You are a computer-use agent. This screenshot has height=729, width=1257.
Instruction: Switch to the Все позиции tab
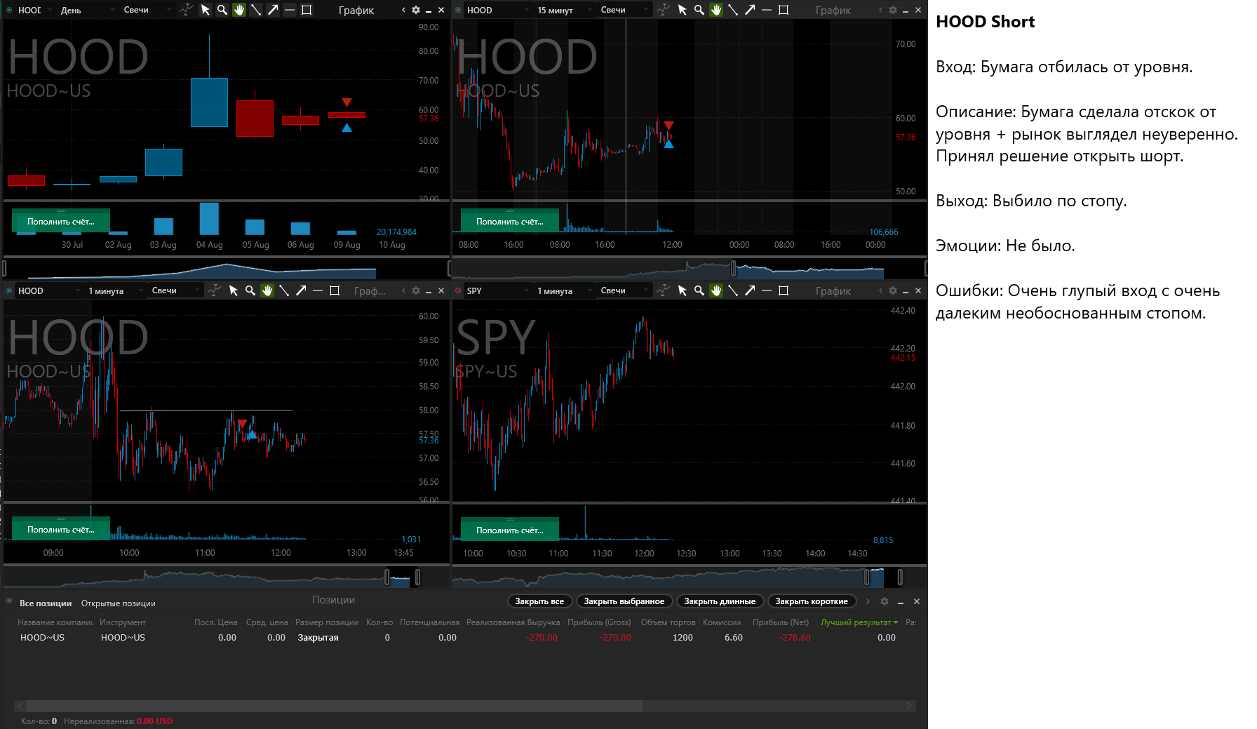tap(46, 603)
